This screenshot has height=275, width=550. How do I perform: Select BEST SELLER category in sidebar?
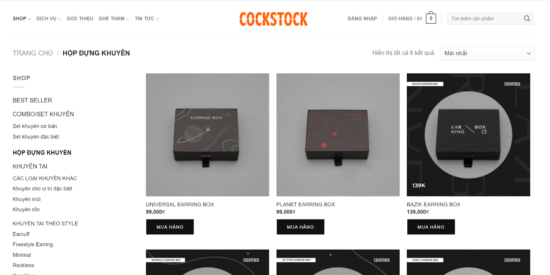(x=32, y=100)
